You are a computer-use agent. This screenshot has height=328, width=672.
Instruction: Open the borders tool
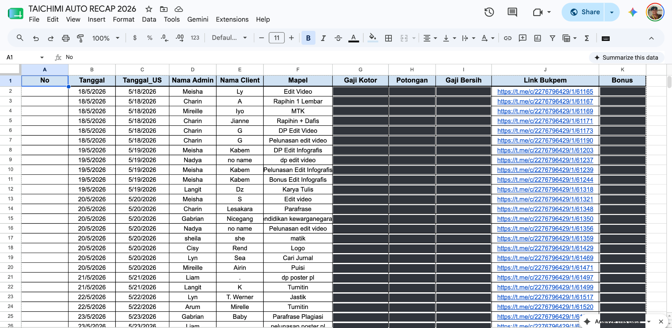(x=388, y=38)
